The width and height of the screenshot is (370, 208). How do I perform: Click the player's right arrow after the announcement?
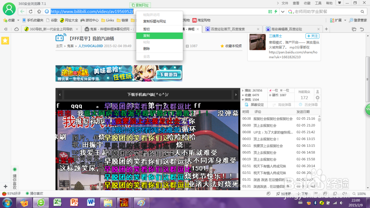coord(236,95)
